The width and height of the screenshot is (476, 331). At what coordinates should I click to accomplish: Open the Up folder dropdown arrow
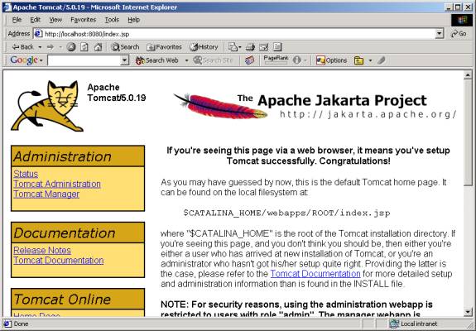[370, 60]
